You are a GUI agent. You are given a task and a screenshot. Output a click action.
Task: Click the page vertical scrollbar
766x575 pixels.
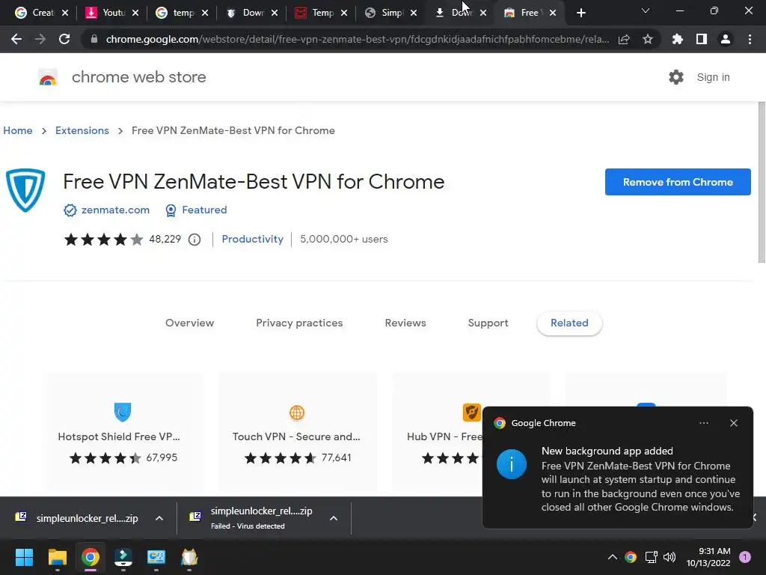tap(762, 183)
